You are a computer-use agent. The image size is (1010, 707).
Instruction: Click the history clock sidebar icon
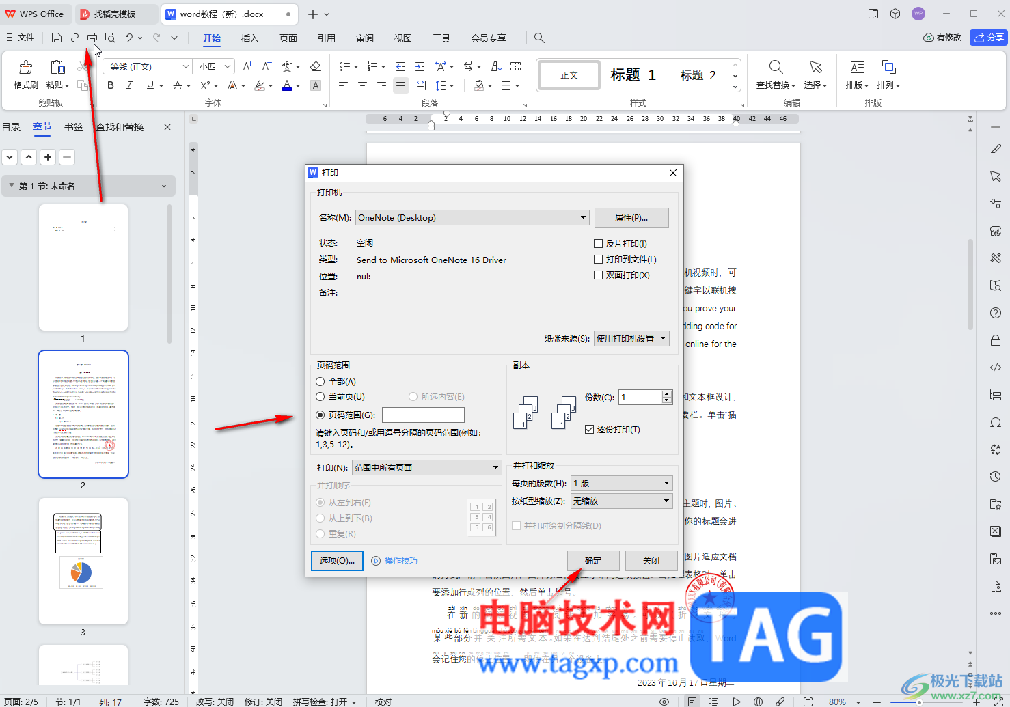(996, 477)
